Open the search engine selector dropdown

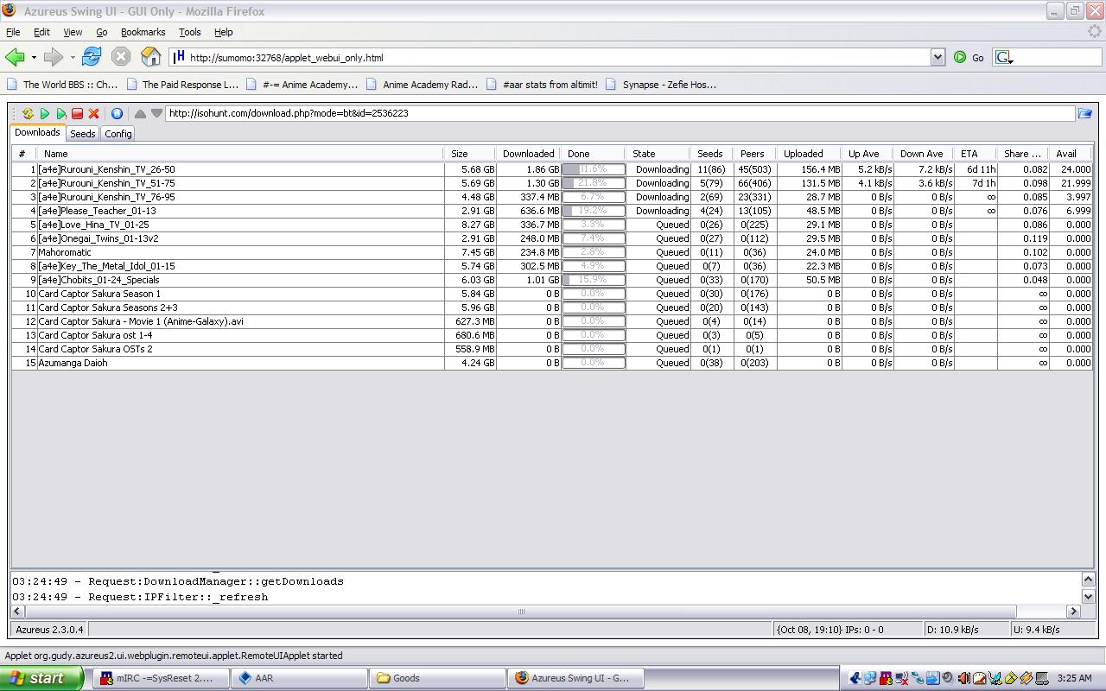click(1004, 58)
